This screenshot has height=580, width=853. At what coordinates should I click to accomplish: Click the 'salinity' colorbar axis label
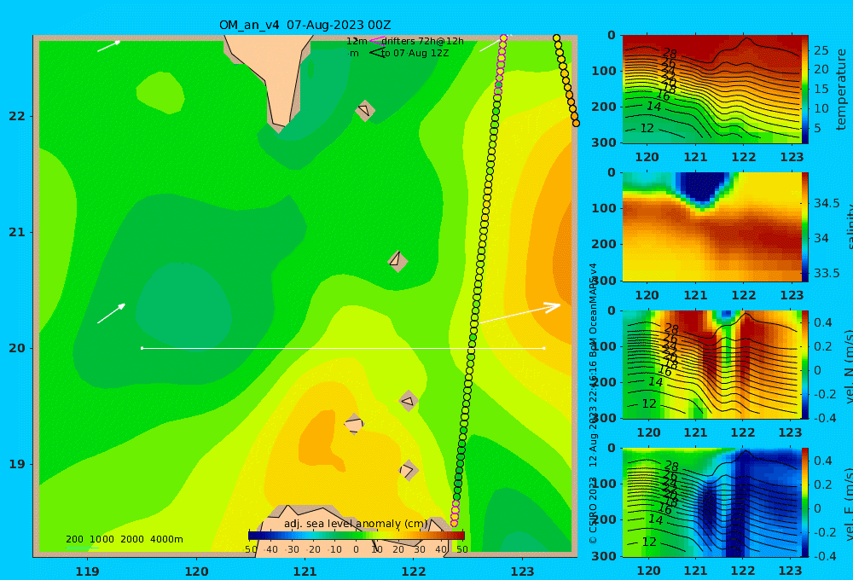tap(849, 227)
